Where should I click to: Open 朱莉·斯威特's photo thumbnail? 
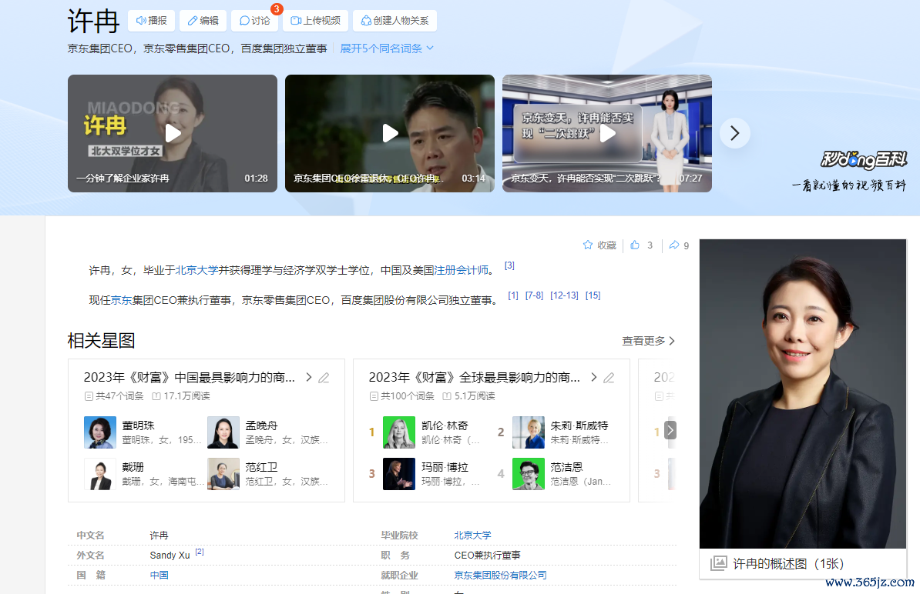pos(529,432)
